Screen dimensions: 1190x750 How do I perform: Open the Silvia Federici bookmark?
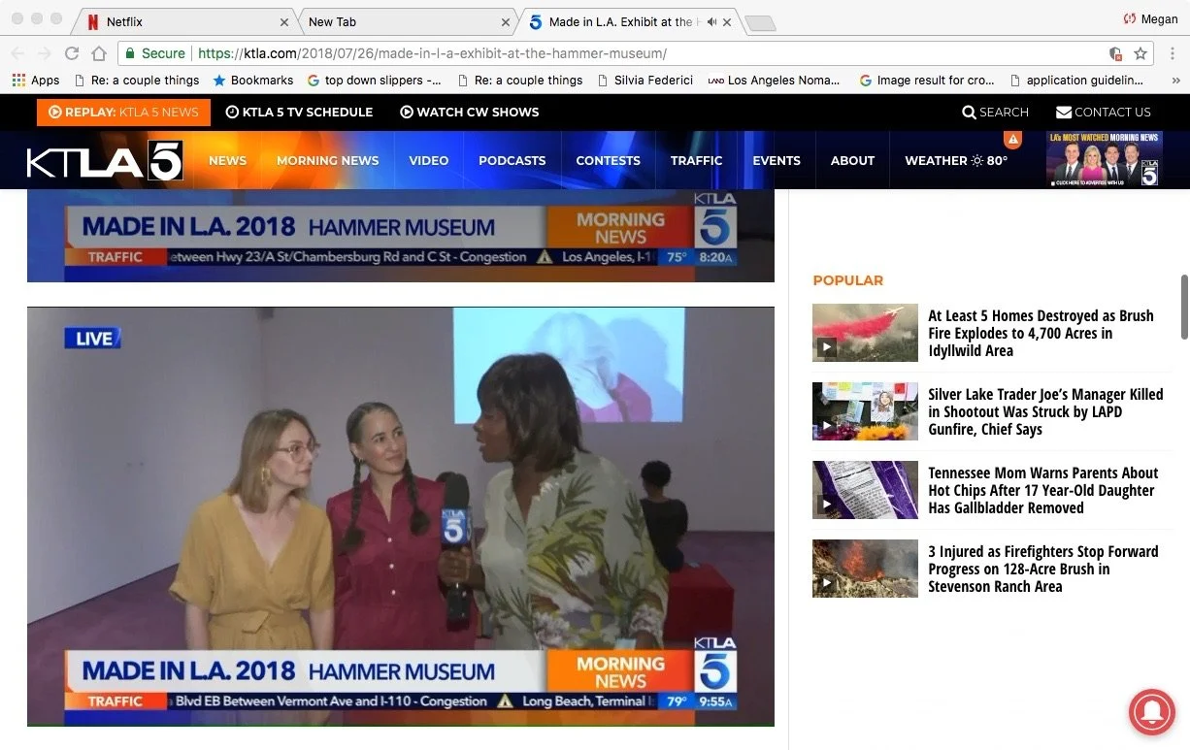coord(645,81)
